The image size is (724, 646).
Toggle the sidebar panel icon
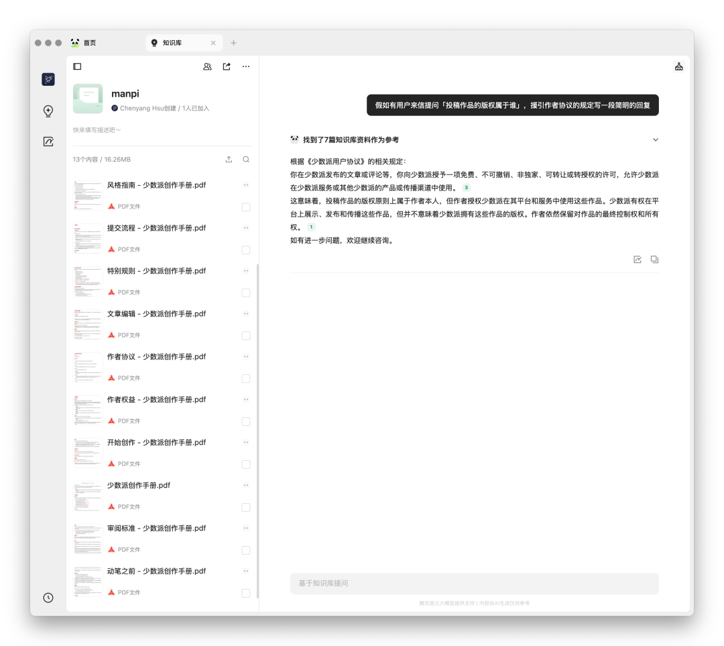pyautogui.click(x=77, y=66)
